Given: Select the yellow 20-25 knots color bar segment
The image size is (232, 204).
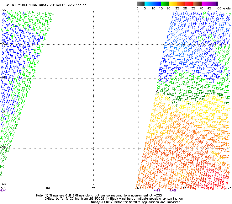Looking at the screenshot, I should click(173, 4).
